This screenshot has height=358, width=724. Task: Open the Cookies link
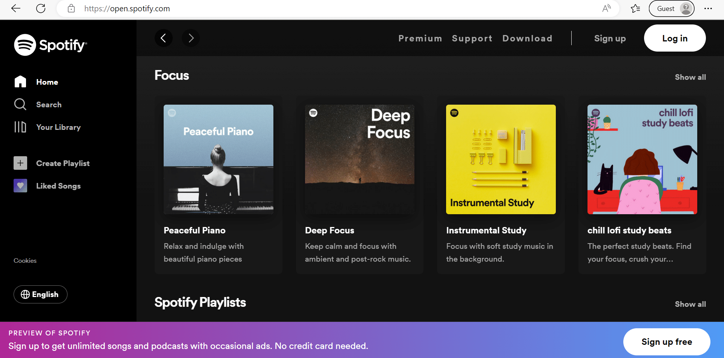point(25,261)
